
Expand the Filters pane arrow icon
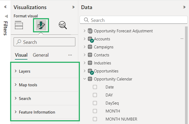point(5,7)
